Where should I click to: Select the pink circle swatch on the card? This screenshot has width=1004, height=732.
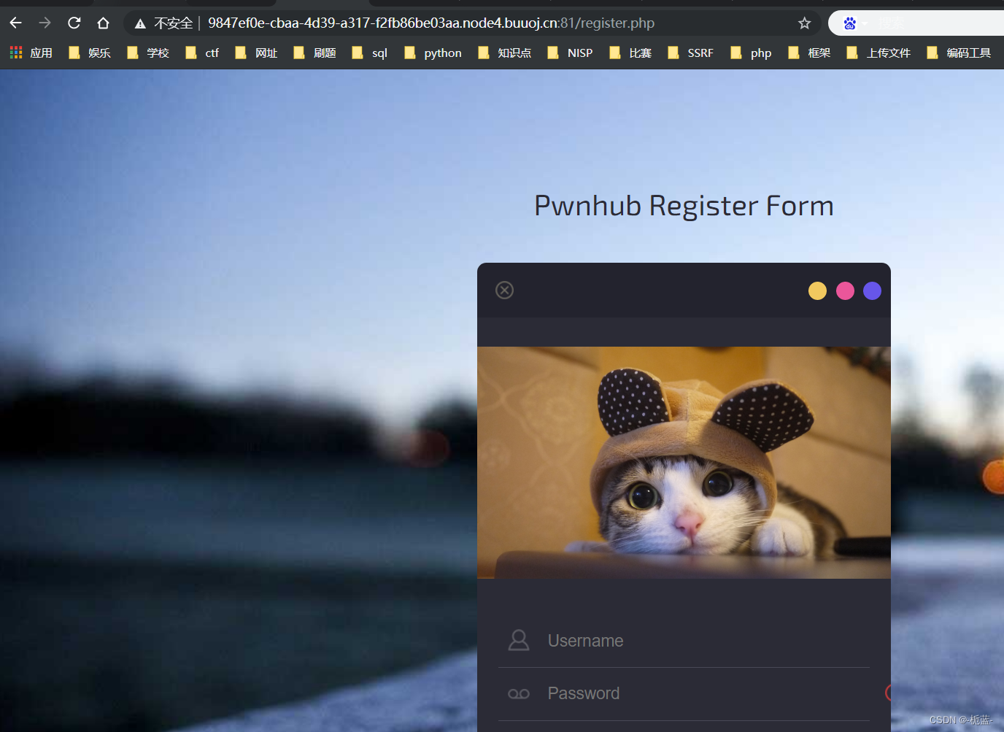tap(845, 290)
